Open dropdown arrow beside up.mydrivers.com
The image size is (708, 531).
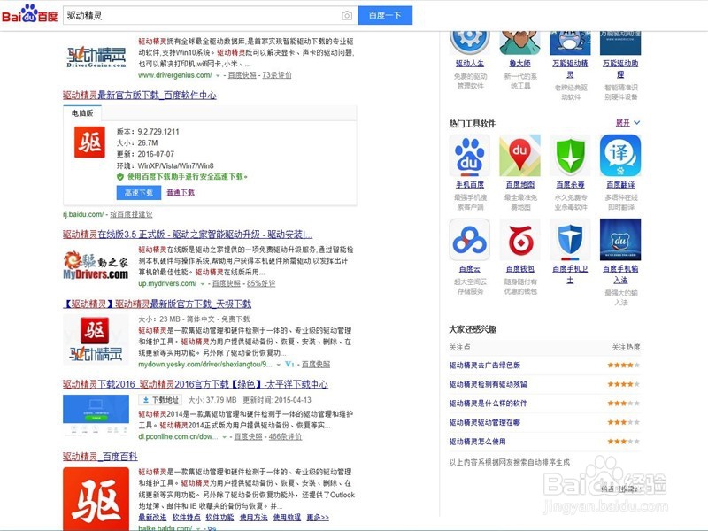[x=203, y=284]
